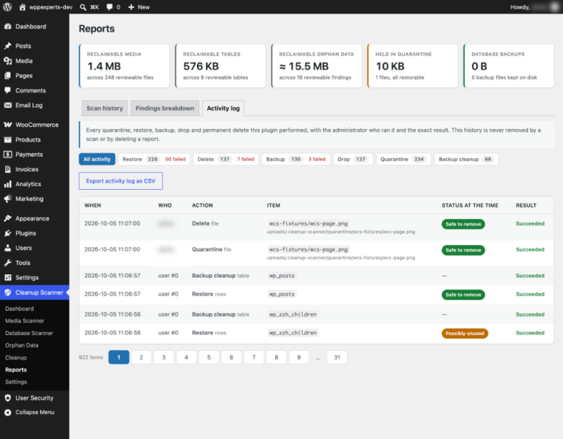This screenshot has height=439, width=563.
Task: Click the RESULT column header
Action: pyautogui.click(x=526, y=205)
